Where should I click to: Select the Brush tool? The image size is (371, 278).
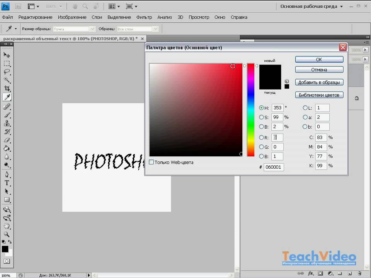click(x=7, y=115)
